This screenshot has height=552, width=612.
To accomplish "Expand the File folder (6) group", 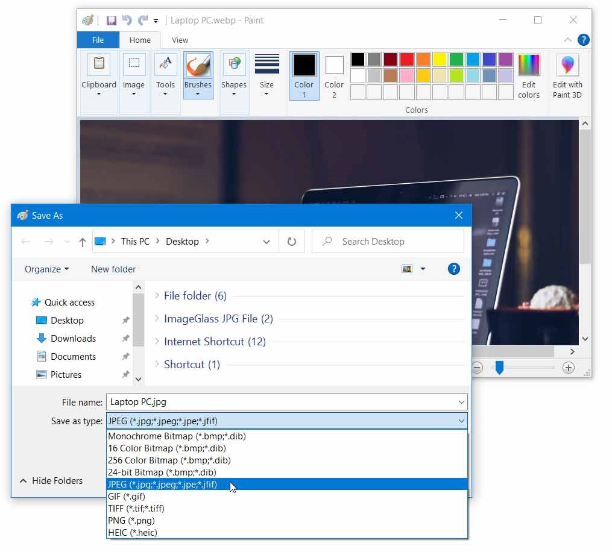I will (x=157, y=295).
